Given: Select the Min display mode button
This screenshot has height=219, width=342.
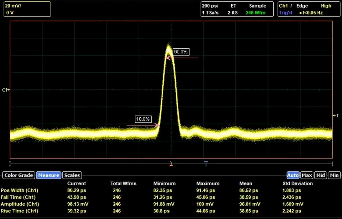Looking at the screenshot, I should pyautogui.click(x=334, y=175).
